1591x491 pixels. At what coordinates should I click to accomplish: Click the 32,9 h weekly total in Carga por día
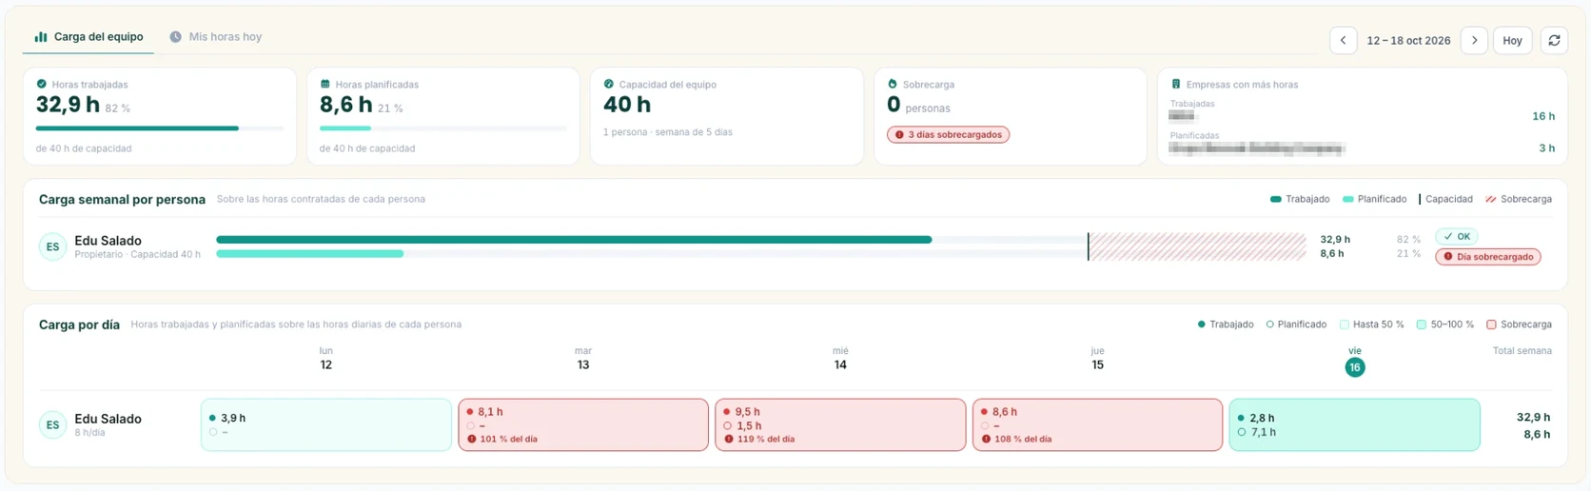point(1533,417)
